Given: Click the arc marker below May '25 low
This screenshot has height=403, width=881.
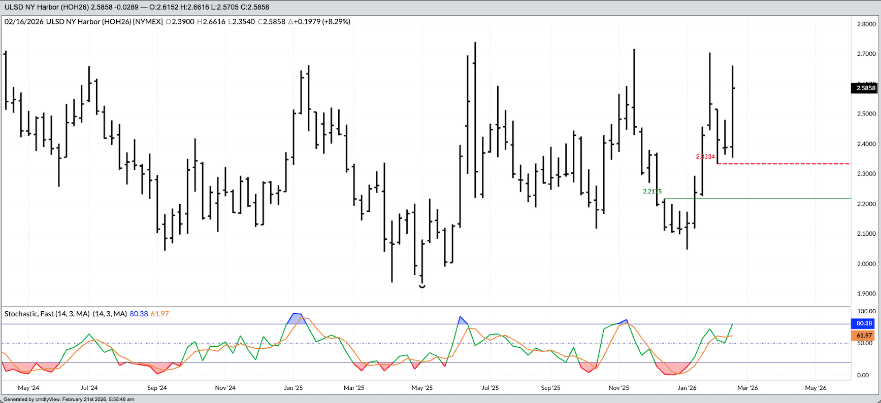Looking at the screenshot, I should coord(422,287).
